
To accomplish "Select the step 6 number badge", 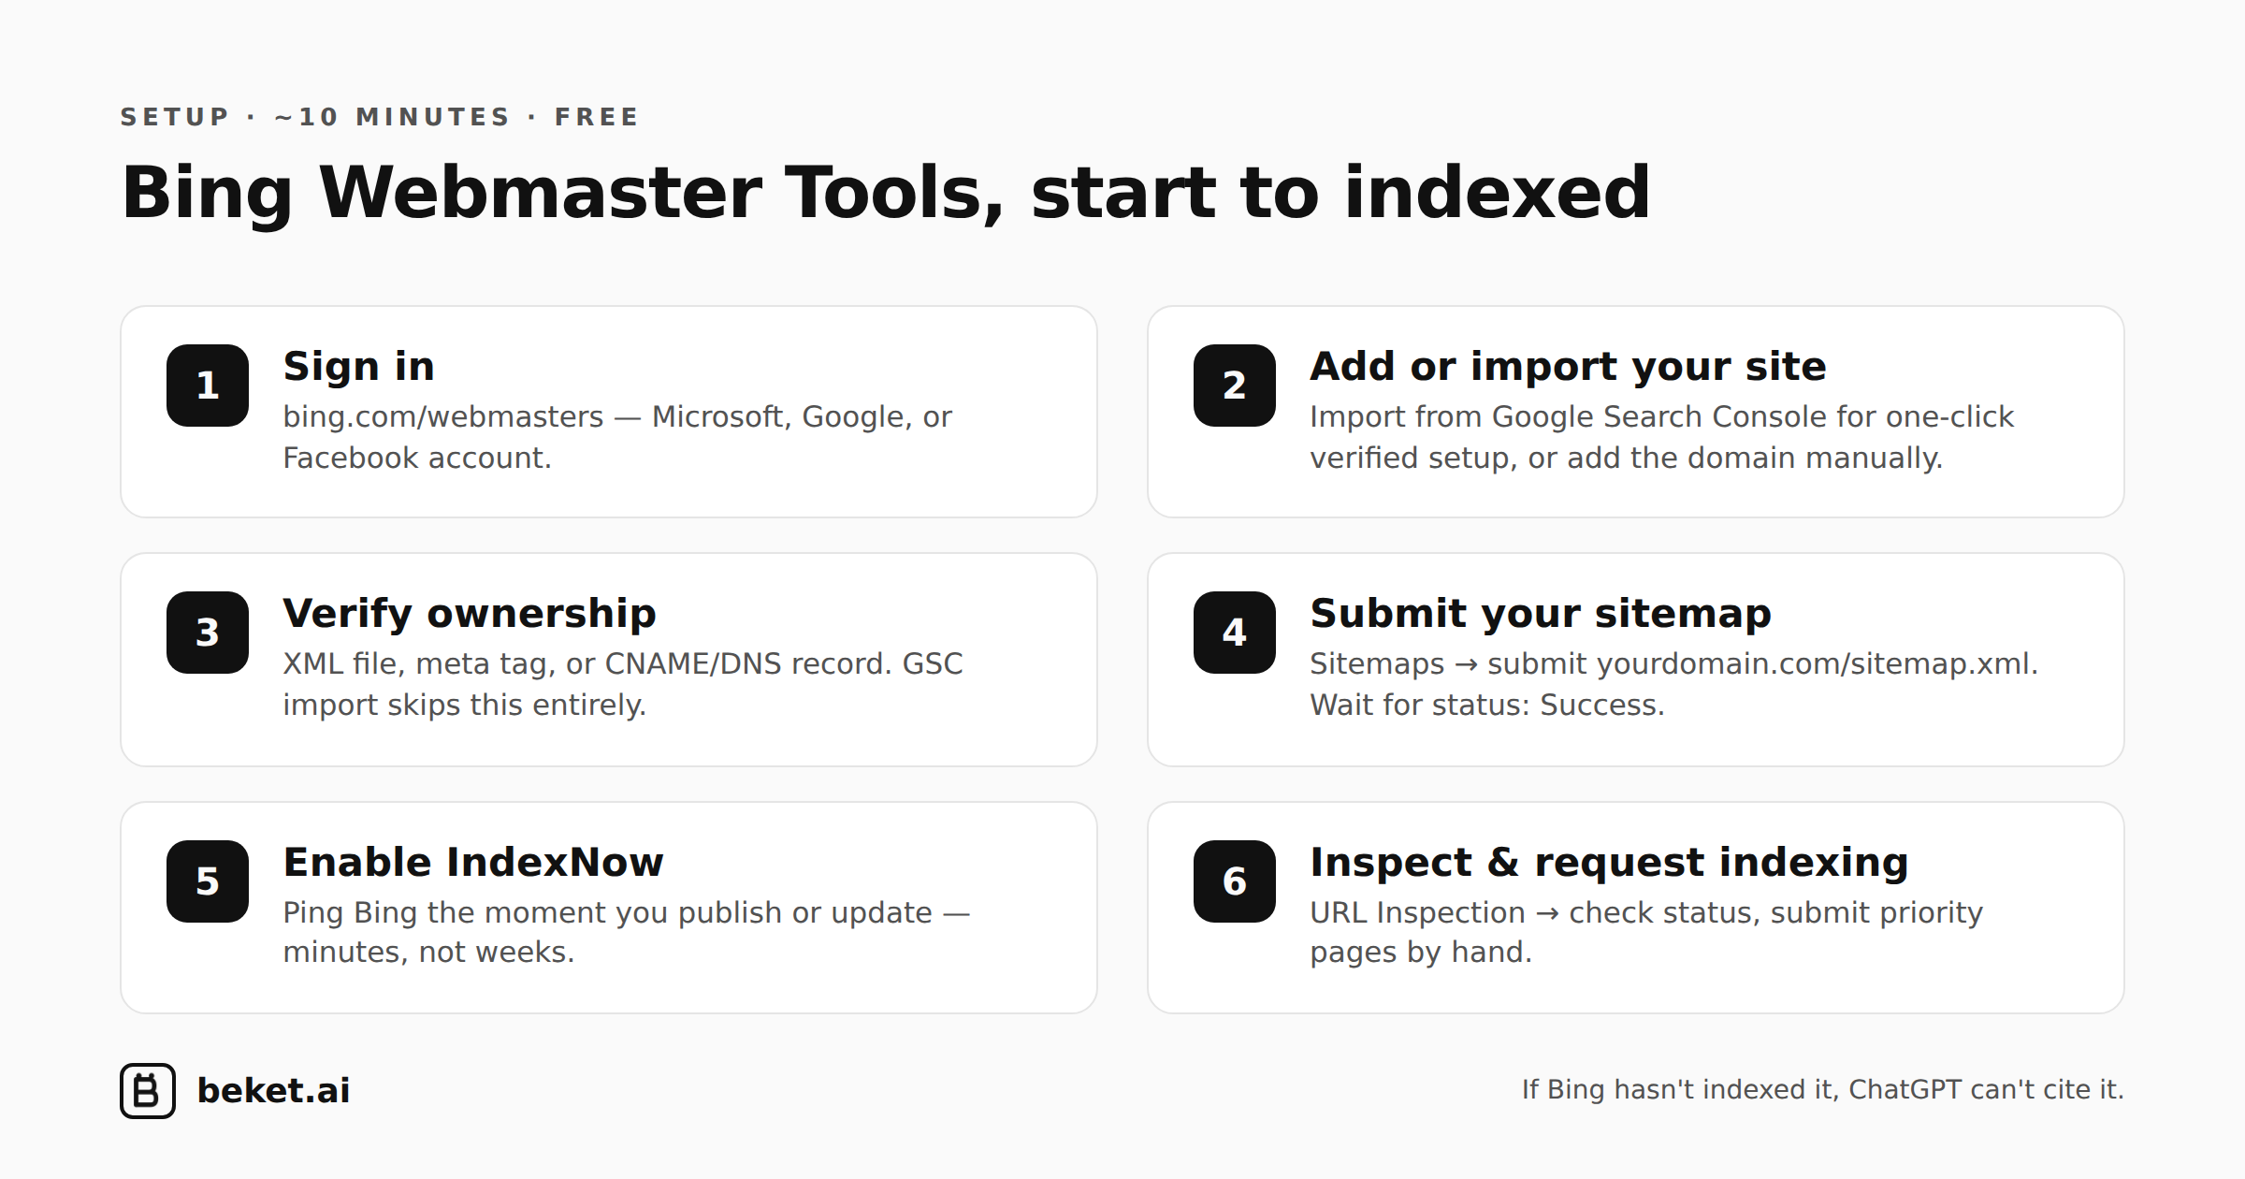I will [x=1235, y=881].
